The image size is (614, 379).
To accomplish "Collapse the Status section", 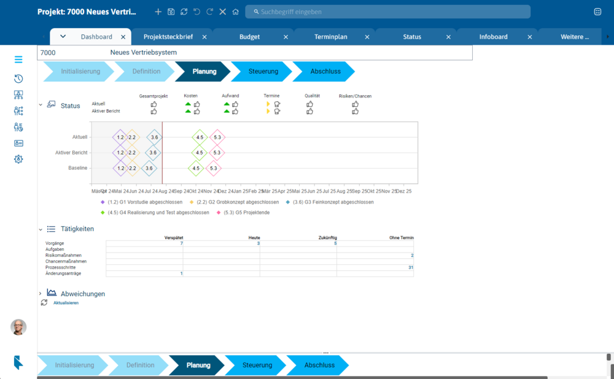I will tap(41, 105).
